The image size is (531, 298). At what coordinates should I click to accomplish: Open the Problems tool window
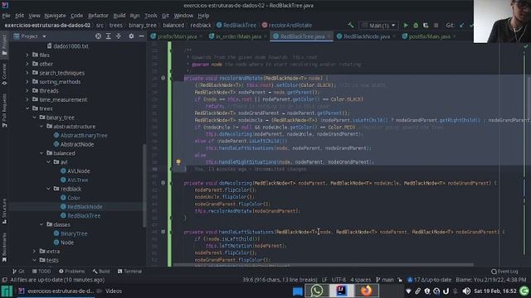coord(71,272)
